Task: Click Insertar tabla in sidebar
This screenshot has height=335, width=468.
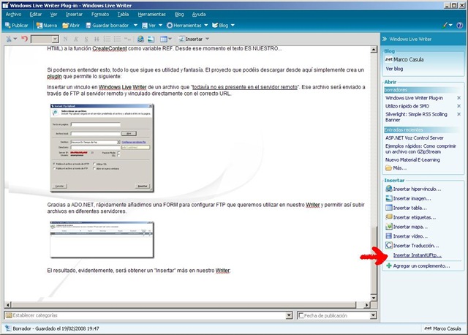Action: click(407, 208)
